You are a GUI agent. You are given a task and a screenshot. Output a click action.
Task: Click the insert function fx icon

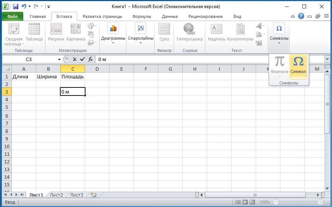90,59
